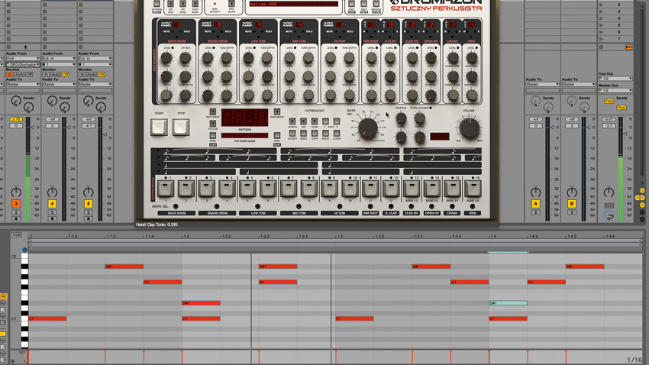The height and width of the screenshot is (365, 649).
Task: Set track 4 Monitor to Off
Action: coord(66,75)
